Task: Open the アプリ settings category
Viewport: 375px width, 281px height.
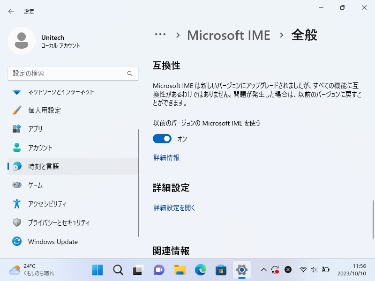Action: coord(73,129)
